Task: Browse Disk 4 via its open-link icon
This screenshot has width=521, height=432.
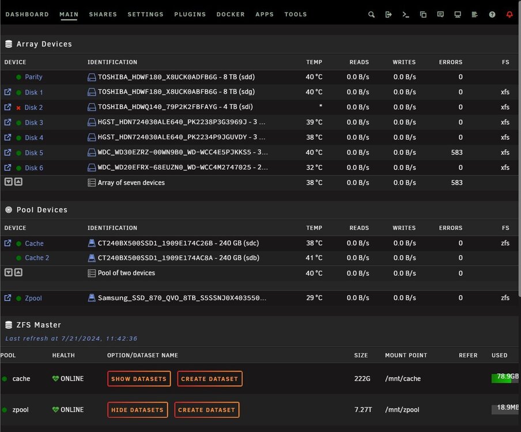Action: (x=7, y=137)
